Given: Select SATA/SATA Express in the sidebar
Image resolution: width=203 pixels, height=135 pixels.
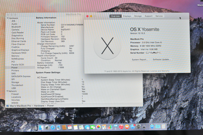Looking at the screenshot, I should click(21, 76).
